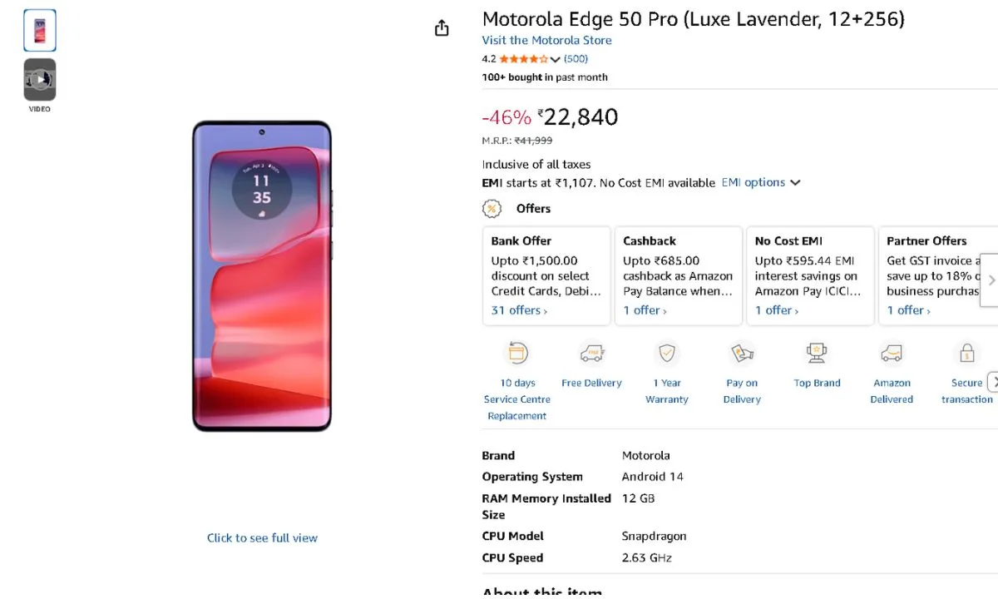Click the 1 Year Warranty shield icon
Image resolution: width=998 pixels, height=599 pixels.
point(667,353)
